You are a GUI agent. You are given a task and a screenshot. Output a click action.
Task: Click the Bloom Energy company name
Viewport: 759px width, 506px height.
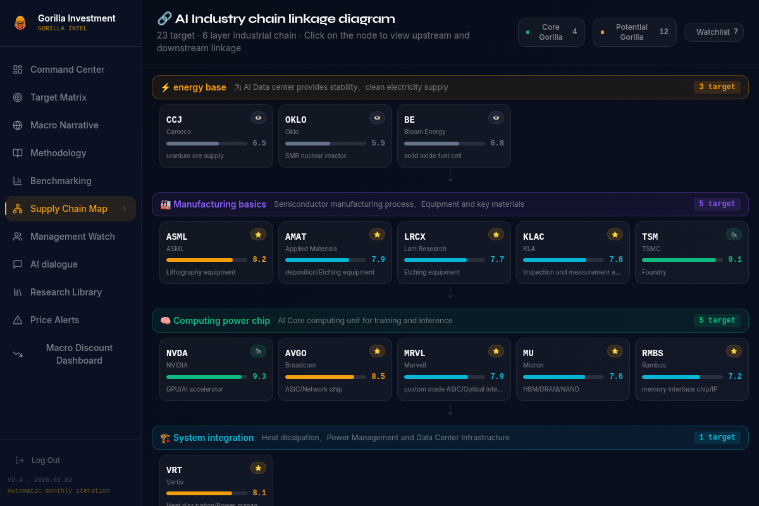(425, 132)
